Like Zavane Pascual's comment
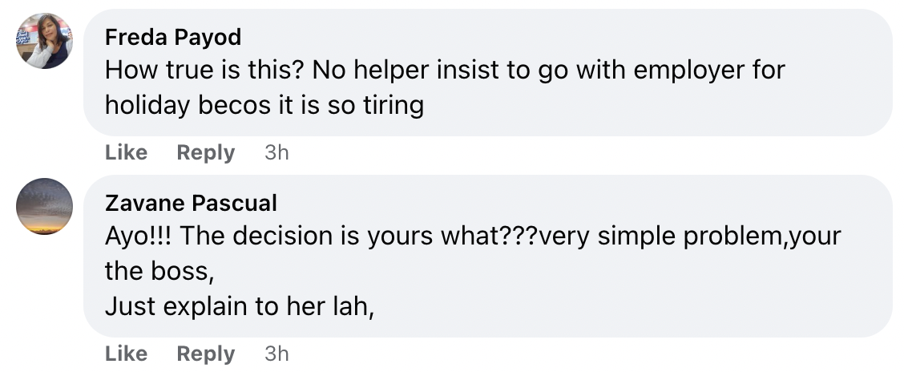Image resolution: width=904 pixels, height=372 pixels. pos(127,354)
